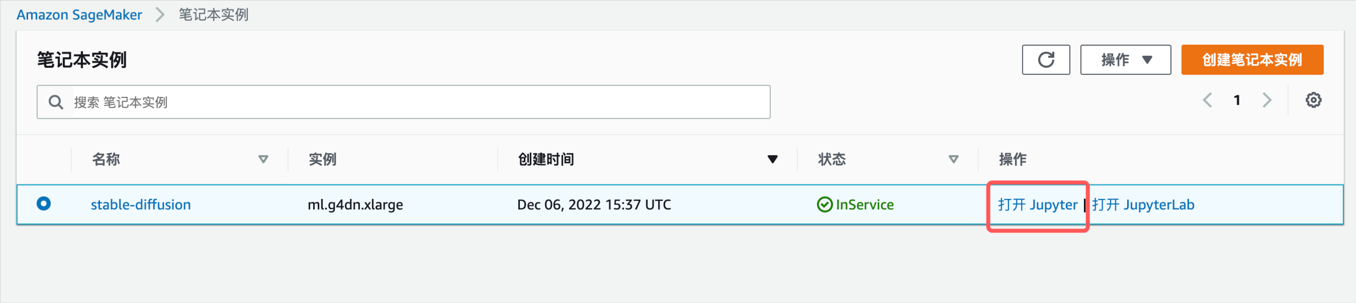Viewport: 1356px width, 303px height.
Task: Sort by 创建时间 column arrow
Action: coord(772,159)
